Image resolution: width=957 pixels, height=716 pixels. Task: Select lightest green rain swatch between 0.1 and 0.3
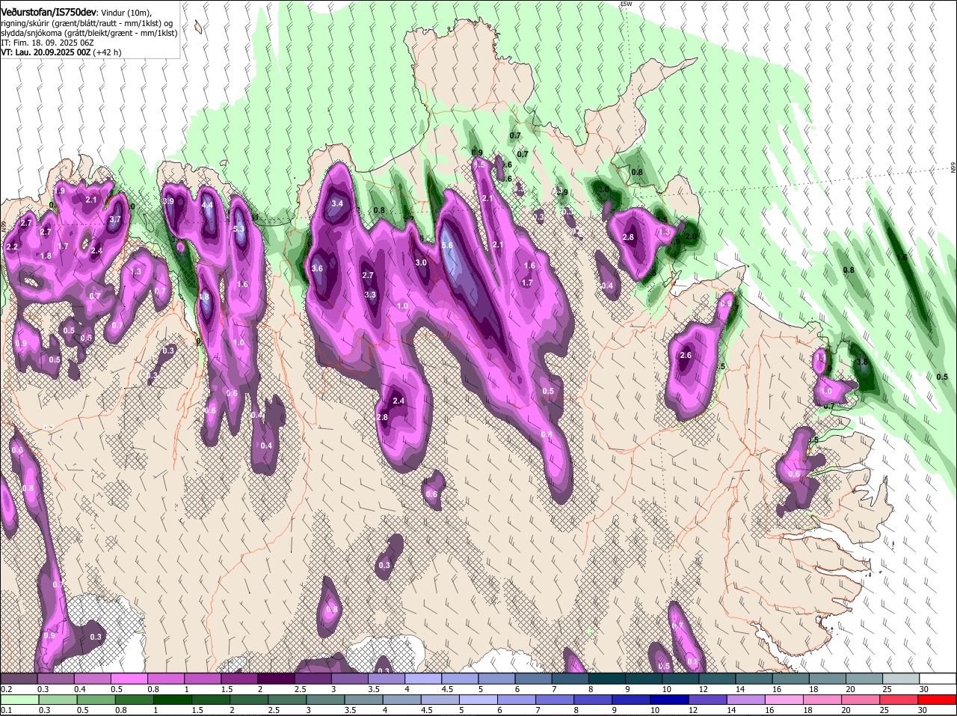point(19,700)
